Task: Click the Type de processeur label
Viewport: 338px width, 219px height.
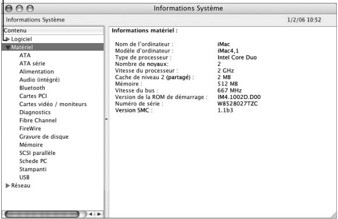Action: [143, 58]
